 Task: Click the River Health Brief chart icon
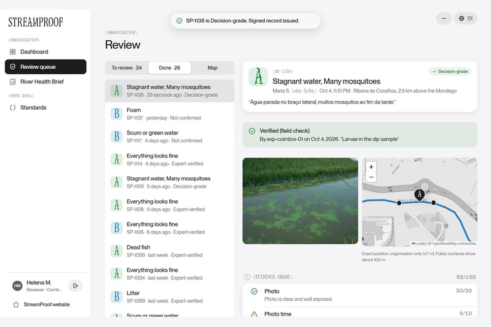coord(13,82)
